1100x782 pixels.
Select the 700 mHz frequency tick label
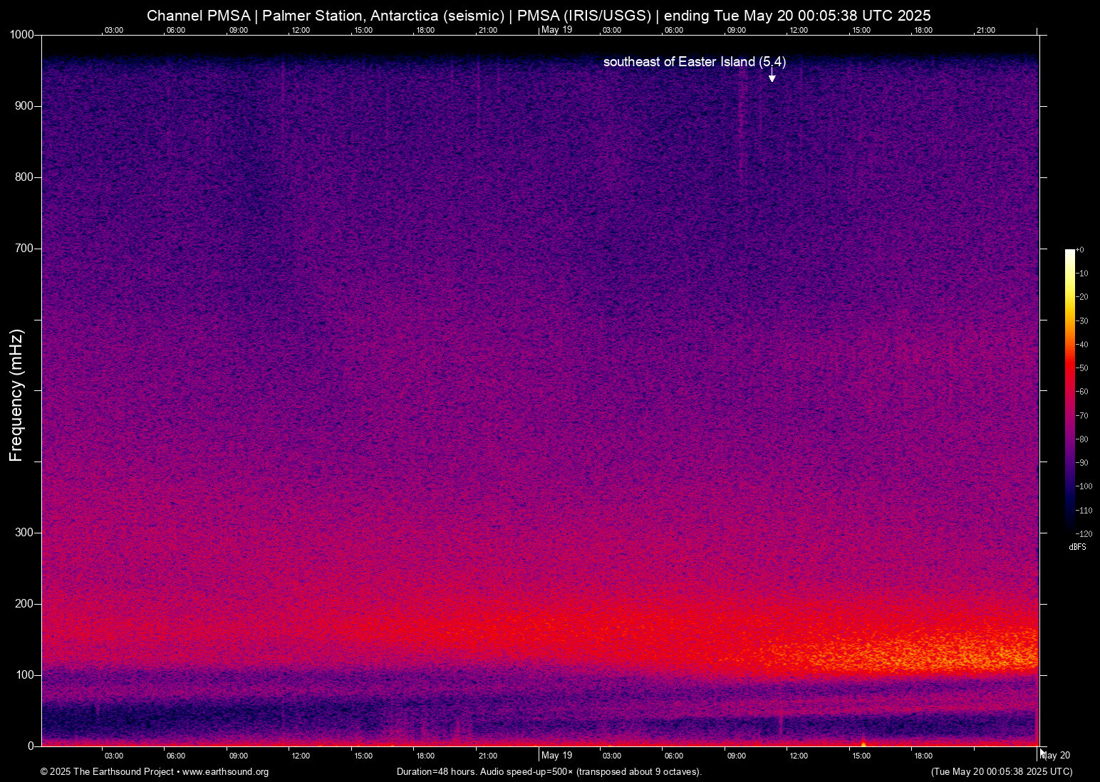24,249
